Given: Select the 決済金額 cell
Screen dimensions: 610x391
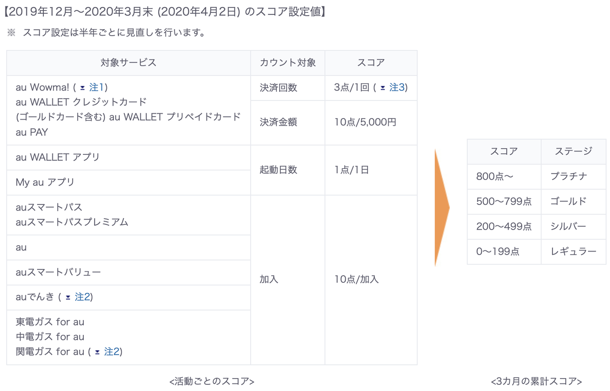Looking at the screenshot, I should [x=288, y=122].
